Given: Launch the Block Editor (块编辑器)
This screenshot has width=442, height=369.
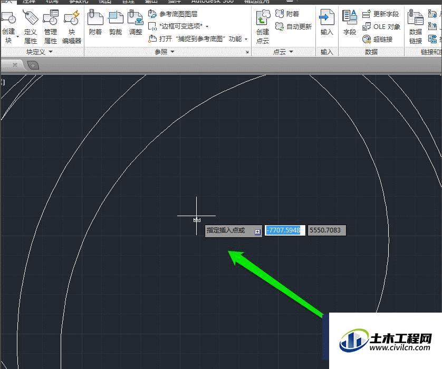Looking at the screenshot, I should [x=72, y=27].
